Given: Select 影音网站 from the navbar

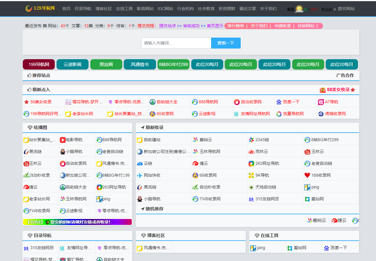Looking at the screenshot, I should pyautogui.click(x=145, y=9).
